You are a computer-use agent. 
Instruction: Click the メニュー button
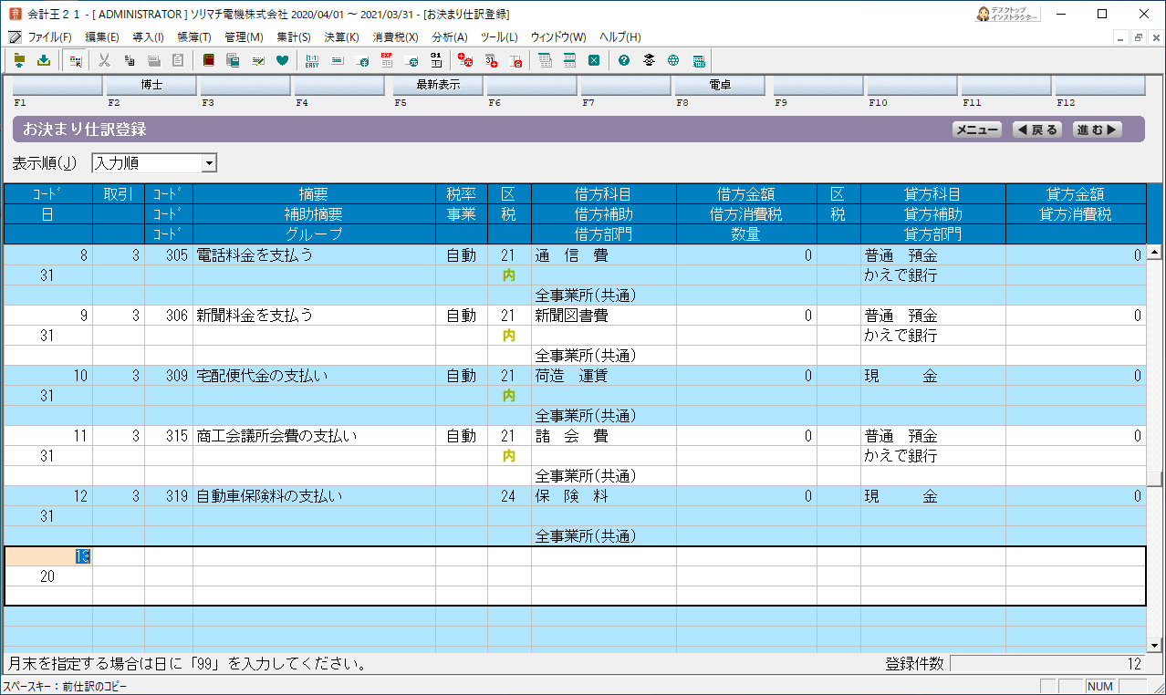[976, 130]
